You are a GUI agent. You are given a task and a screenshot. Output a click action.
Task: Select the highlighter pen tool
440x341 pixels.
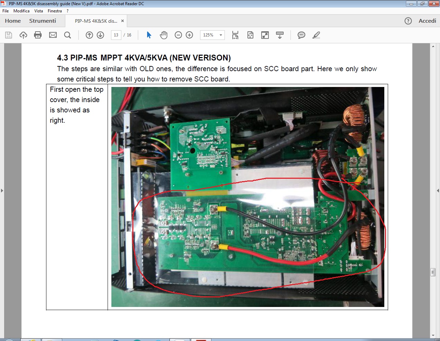click(x=316, y=35)
